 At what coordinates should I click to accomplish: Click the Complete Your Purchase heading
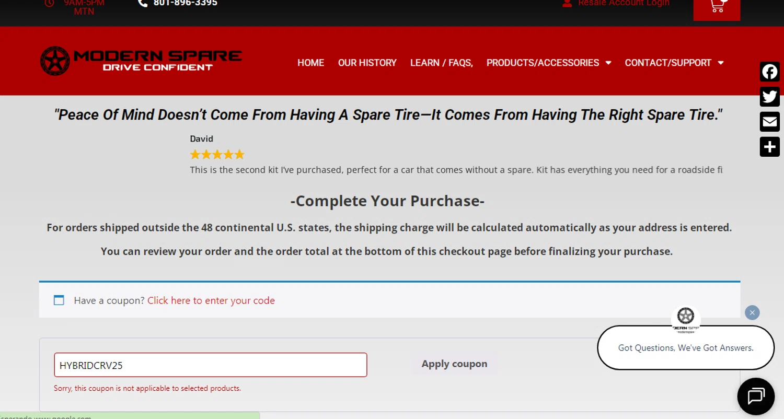[387, 201]
